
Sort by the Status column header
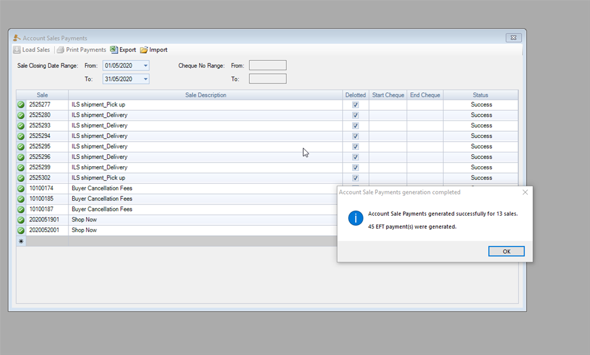480,95
